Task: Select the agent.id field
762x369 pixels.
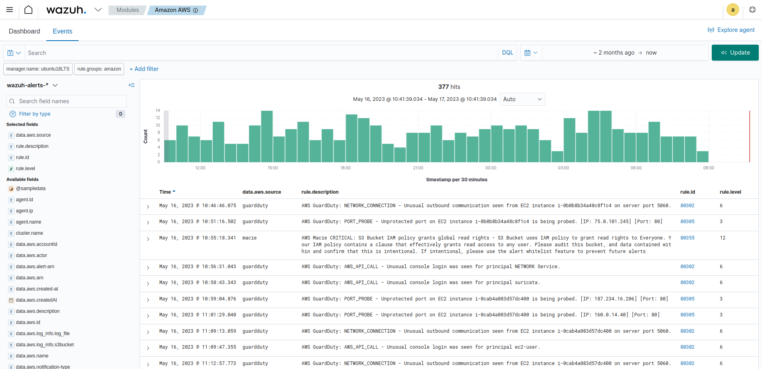Action: (x=24, y=200)
